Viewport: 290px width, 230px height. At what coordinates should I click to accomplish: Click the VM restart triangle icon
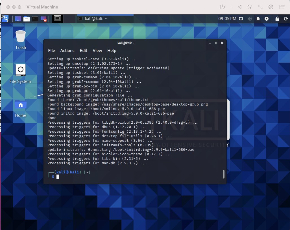coord(240,7)
